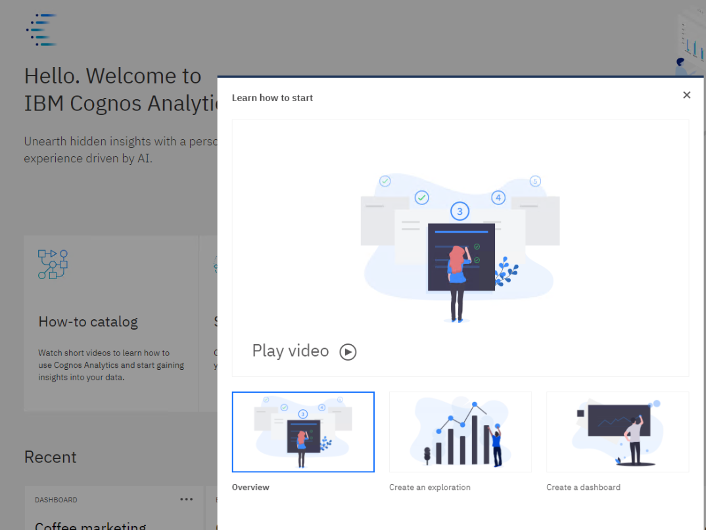This screenshot has width=706, height=530.
Task: Click the IBM Cognos Analytics logo
Action: 41,29
